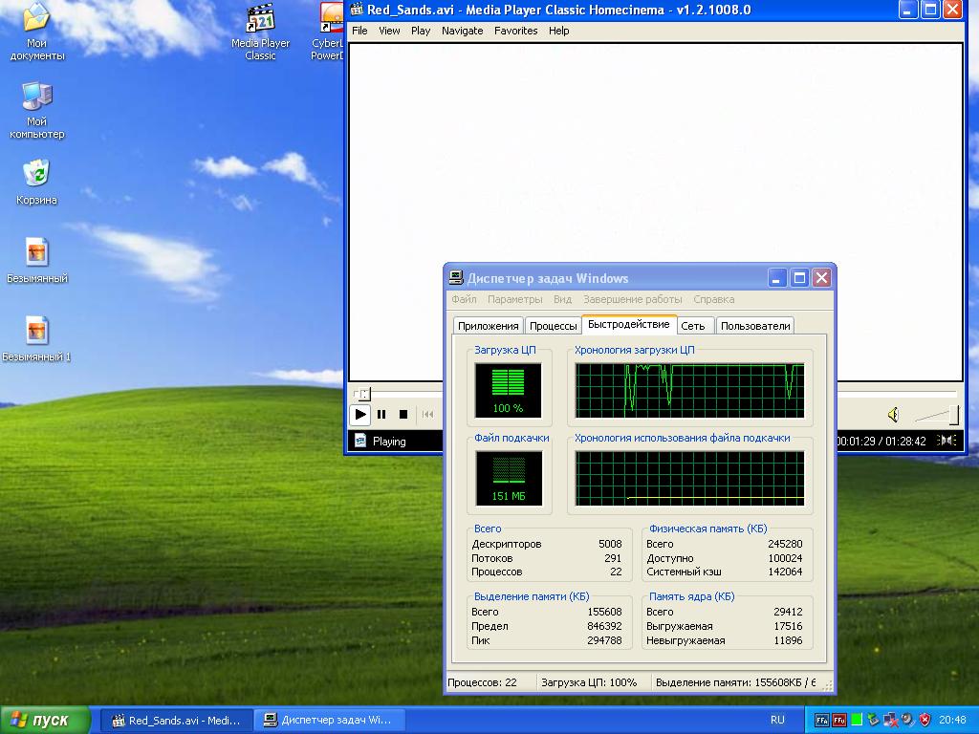979x734 pixels.
Task: Skip to the previous track in the player
Action: (x=427, y=414)
